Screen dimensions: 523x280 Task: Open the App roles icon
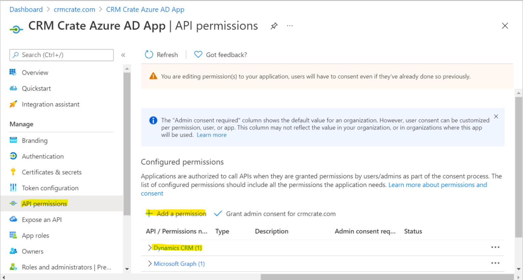click(13, 235)
